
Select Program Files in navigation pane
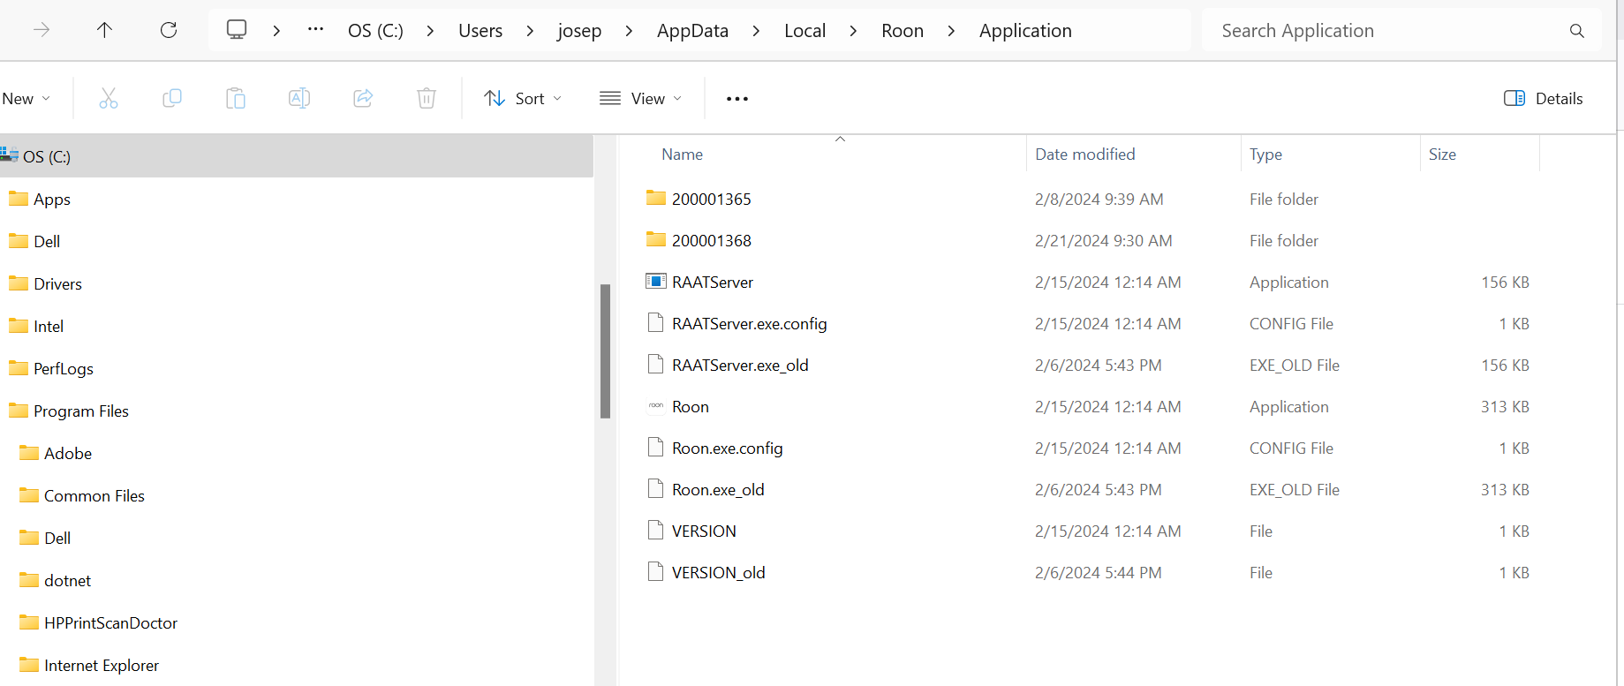pos(81,411)
